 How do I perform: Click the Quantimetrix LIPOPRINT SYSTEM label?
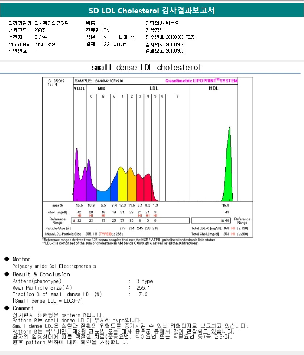[x=201, y=81]
